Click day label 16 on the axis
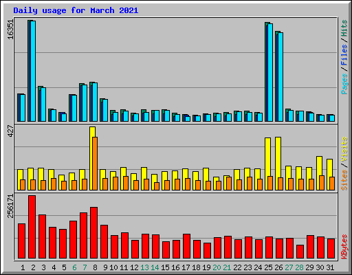This screenshot has height=275, width=352. click(x=175, y=267)
